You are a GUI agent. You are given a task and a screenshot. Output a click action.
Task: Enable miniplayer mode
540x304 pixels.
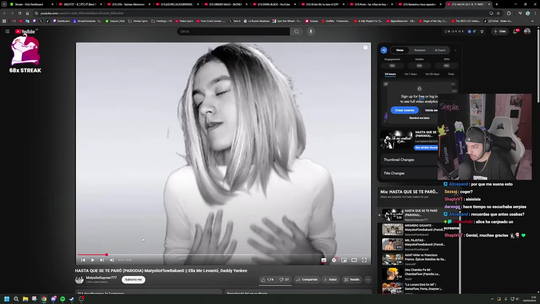[344, 260]
